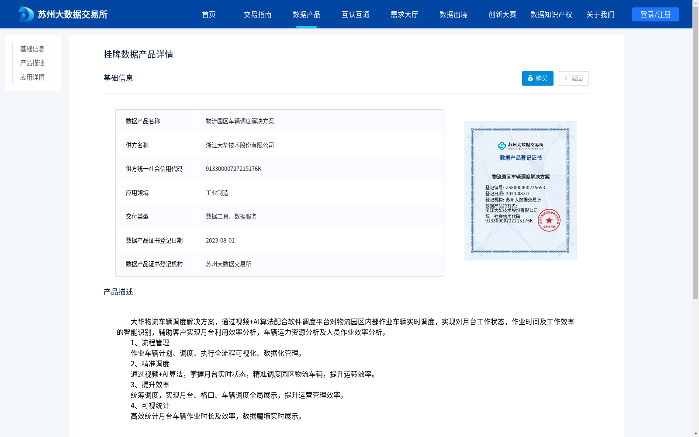Screen dimensions: 699x437
Task: Click the 挂牌数据产品详情 page heading
Action: [138, 54]
